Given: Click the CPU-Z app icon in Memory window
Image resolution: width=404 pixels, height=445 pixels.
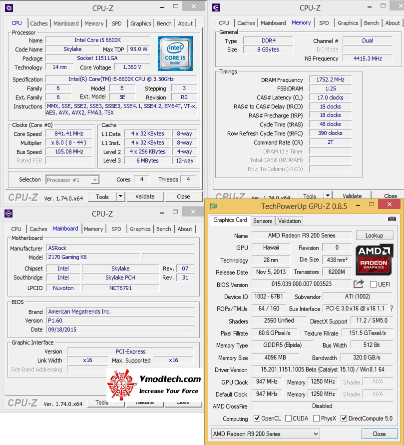Looking at the screenshot, I should [216, 7].
